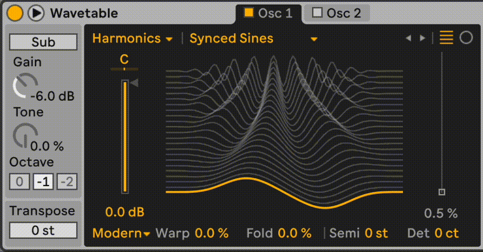The width and height of the screenshot is (483, 252).
Task: Switch to circular wavetable view
Action: [x=466, y=38]
